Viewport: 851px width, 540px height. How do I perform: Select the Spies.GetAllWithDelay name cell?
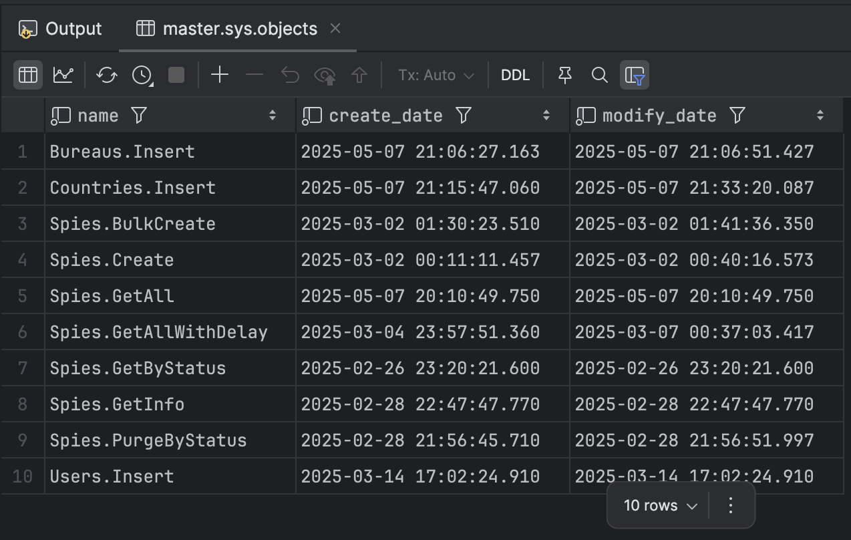(x=158, y=332)
